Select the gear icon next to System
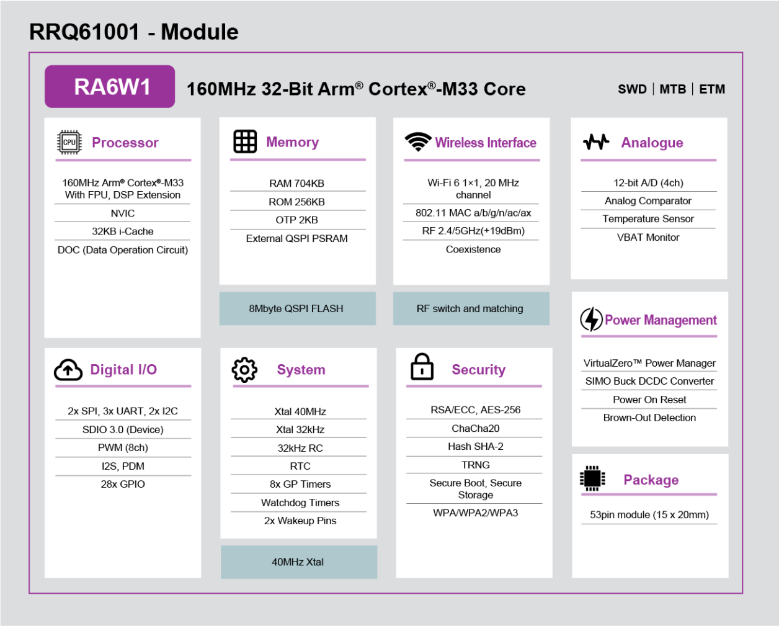 click(x=244, y=369)
